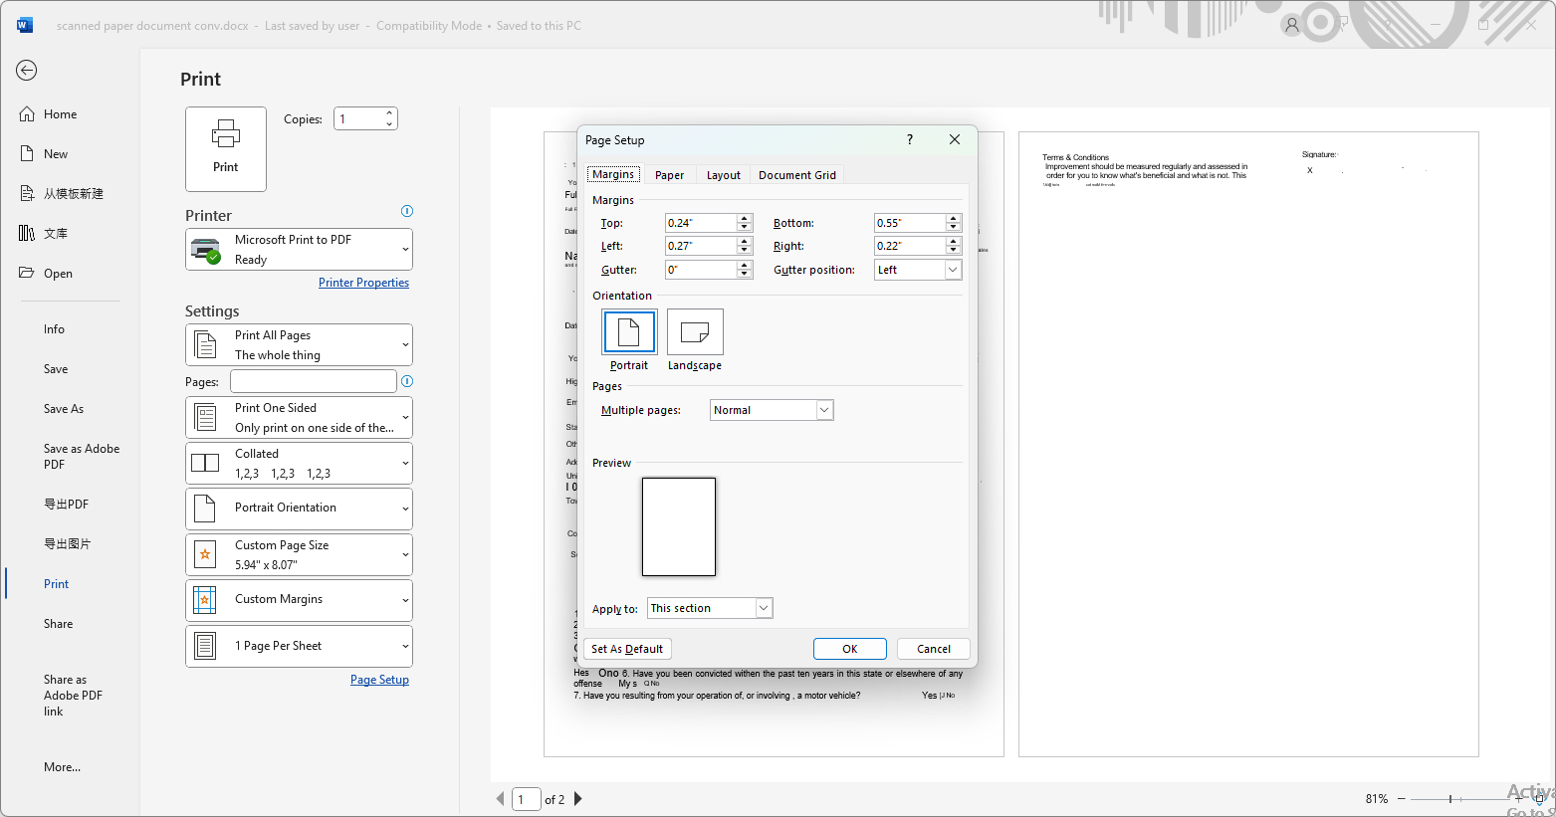Viewport: 1556px width, 817px height.
Task: Click inside the Pages input field
Action: [313, 380]
